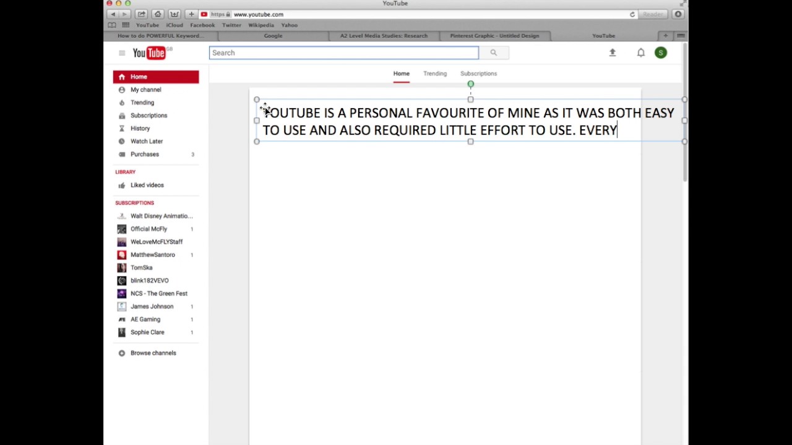Switch to A2 Level Media Studies: Research tab
The width and height of the screenshot is (792, 445).
click(x=384, y=36)
